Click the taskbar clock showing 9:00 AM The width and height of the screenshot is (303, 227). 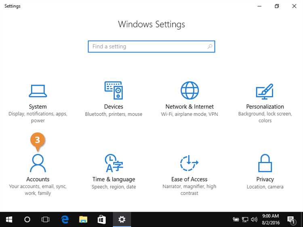click(x=270, y=219)
